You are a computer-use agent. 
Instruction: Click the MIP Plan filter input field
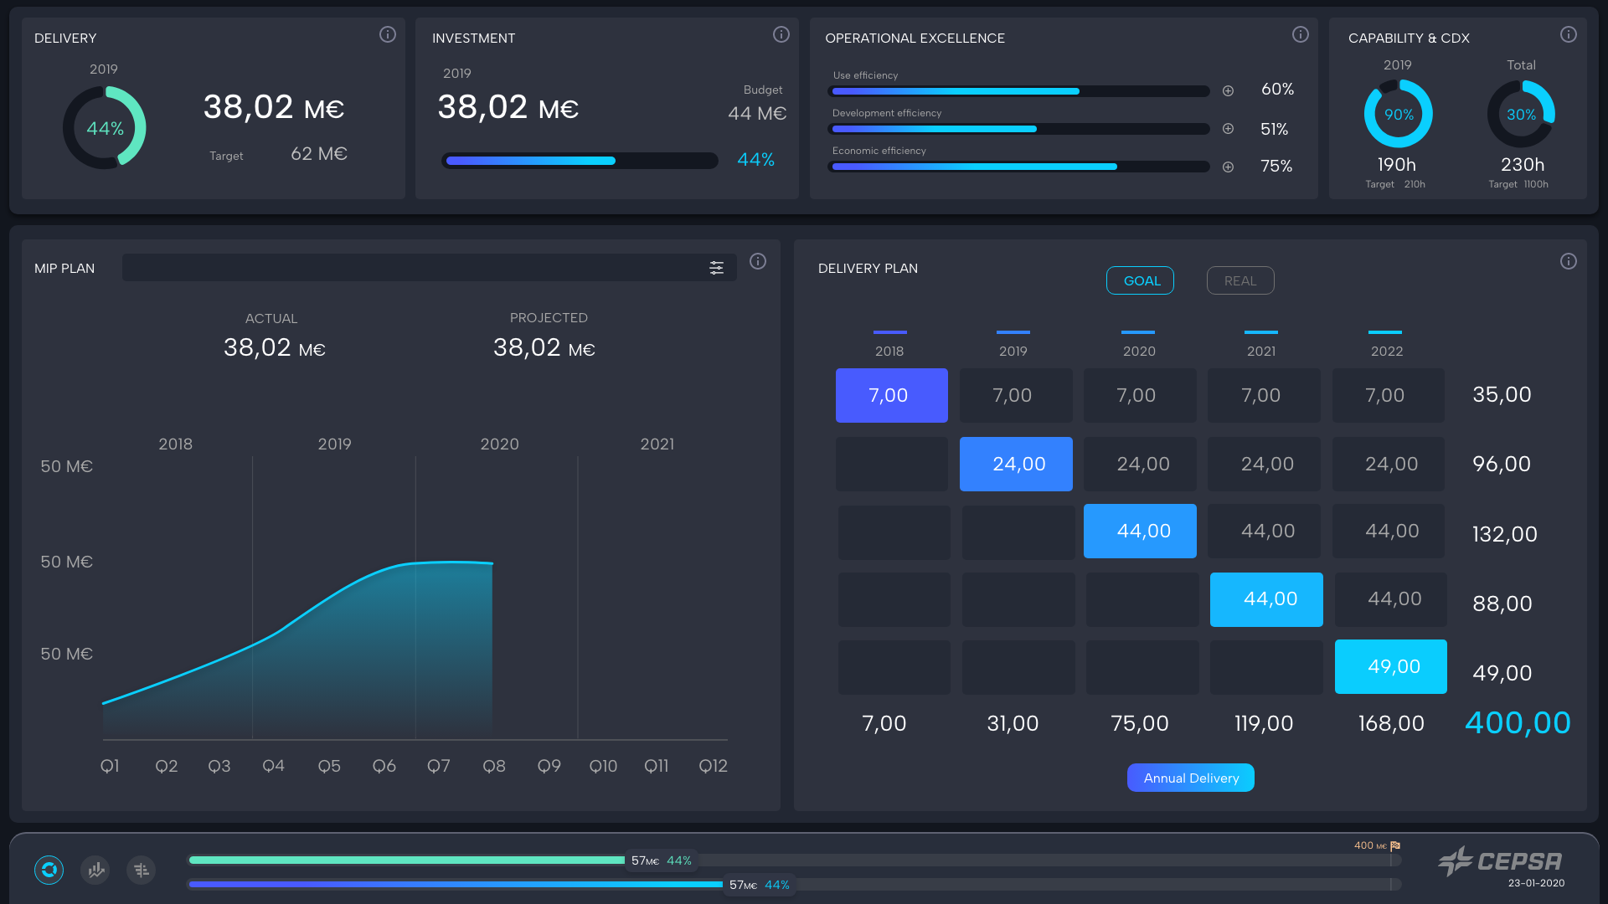point(429,268)
